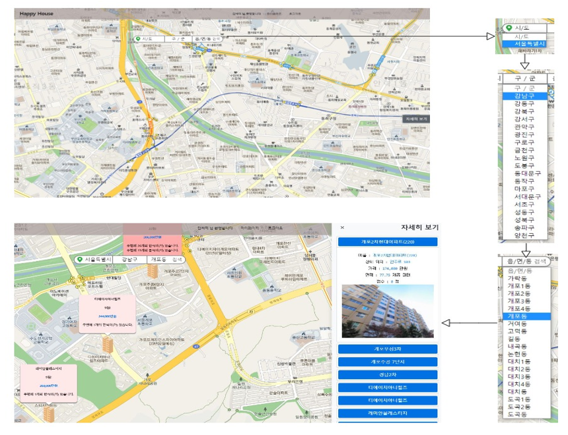Select 광진구 in the district list

pyautogui.click(x=524, y=134)
